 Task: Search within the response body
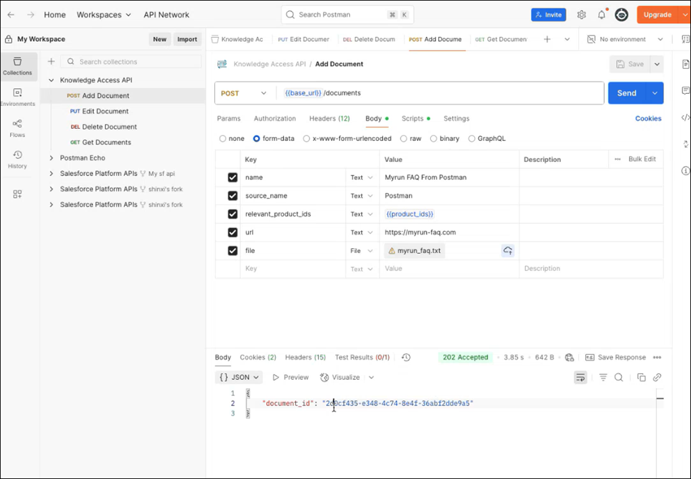tap(619, 377)
